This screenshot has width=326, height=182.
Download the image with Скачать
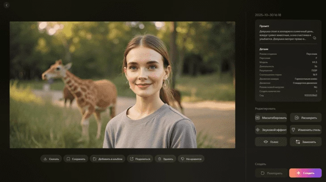point(51,159)
